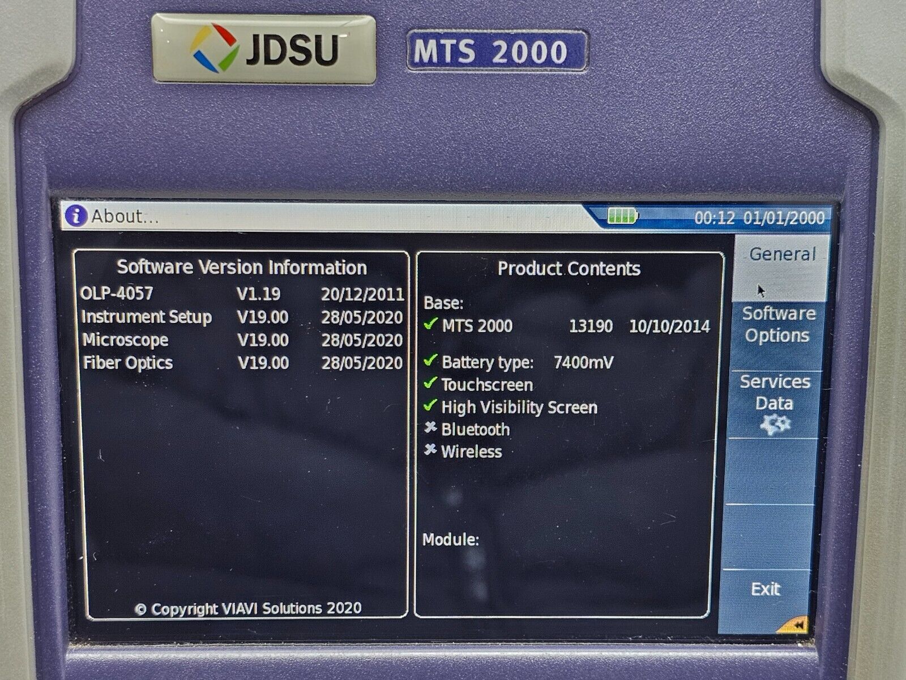
Task: Click Microscope's V19.00 version value
Action: pos(263,340)
